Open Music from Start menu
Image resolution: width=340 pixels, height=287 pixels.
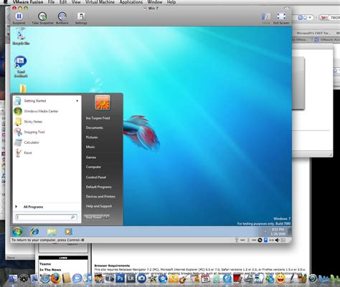coord(90,147)
